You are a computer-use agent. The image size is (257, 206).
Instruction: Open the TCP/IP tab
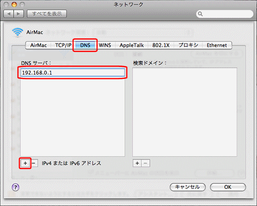63,45
